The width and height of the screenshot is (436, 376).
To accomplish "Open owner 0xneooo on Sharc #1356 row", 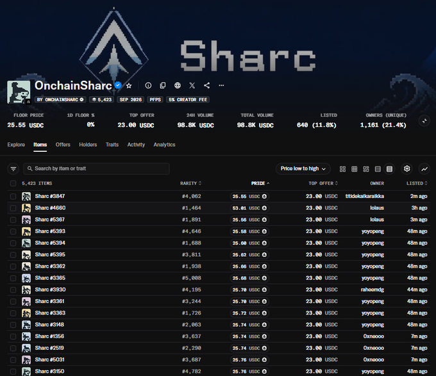I will 373,336.
